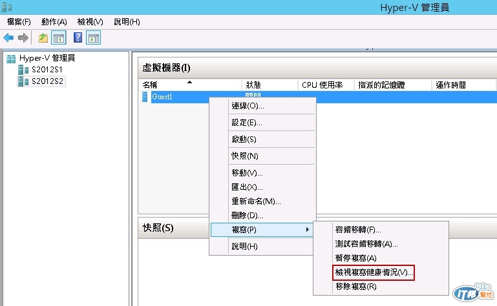Choose 重新命名(M)... from context menu

point(263,201)
